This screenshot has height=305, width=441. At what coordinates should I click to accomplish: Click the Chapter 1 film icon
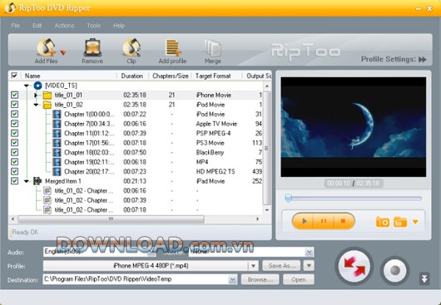click(57, 114)
